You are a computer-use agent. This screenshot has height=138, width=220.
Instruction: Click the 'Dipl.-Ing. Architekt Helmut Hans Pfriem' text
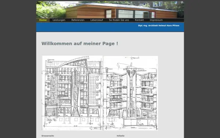[159, 26]
